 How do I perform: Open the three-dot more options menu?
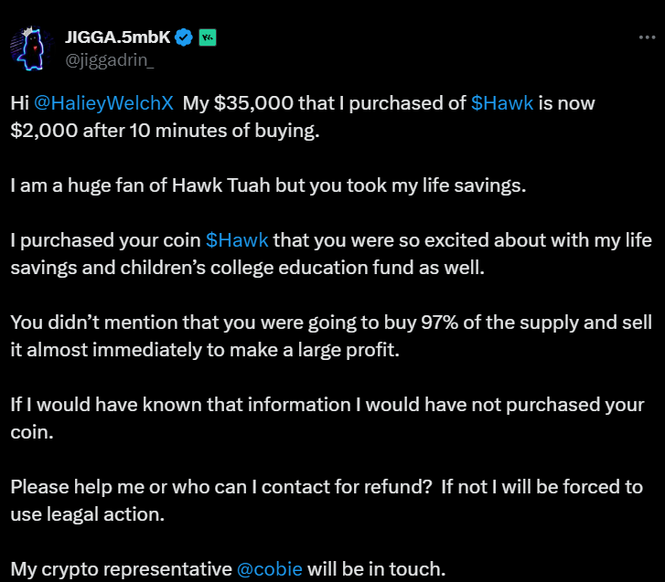click(648, 37)
